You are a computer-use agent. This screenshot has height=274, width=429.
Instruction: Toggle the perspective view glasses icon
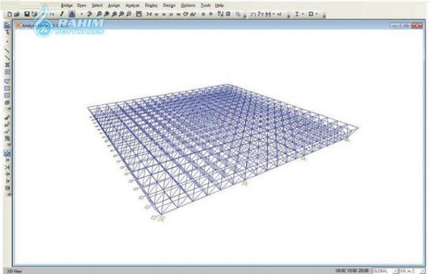click(x=193, y=14)
